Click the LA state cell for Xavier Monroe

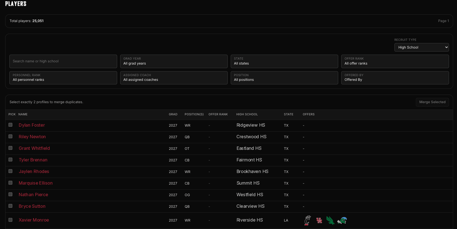[x=286, y=220]
